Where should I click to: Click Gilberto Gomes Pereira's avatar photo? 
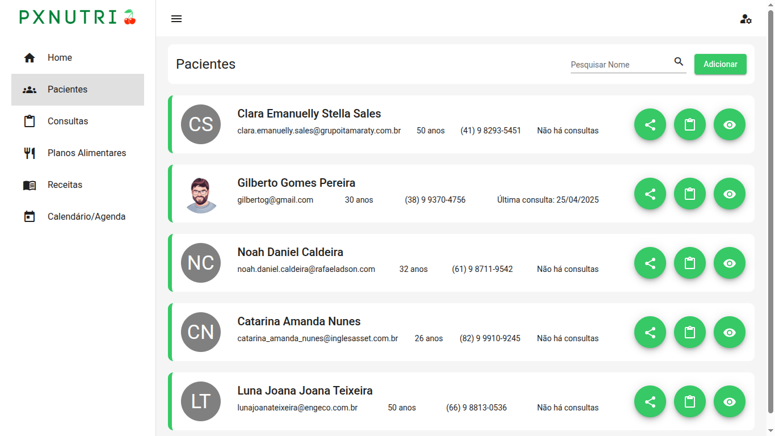point(201,195)
